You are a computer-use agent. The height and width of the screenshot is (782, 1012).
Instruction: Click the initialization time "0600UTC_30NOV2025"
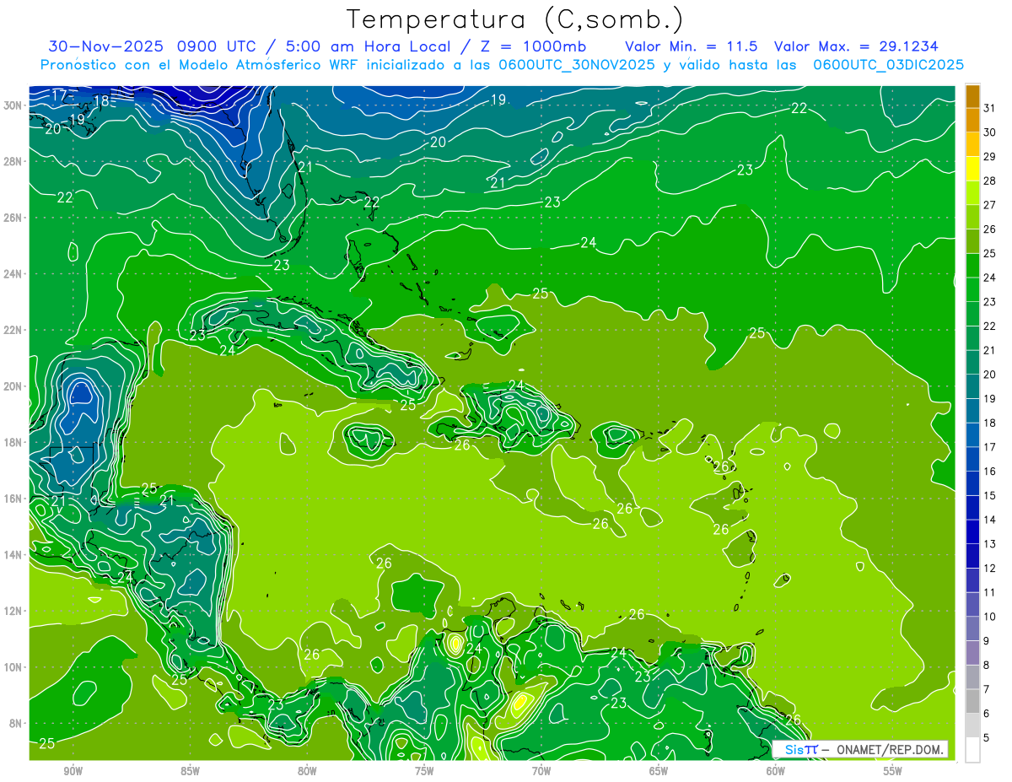click(578, 65)
